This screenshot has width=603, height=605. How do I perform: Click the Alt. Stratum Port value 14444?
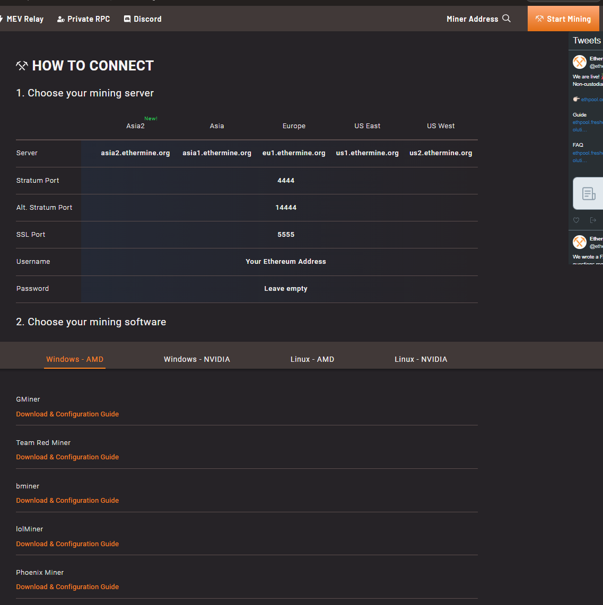click(286, 208)
